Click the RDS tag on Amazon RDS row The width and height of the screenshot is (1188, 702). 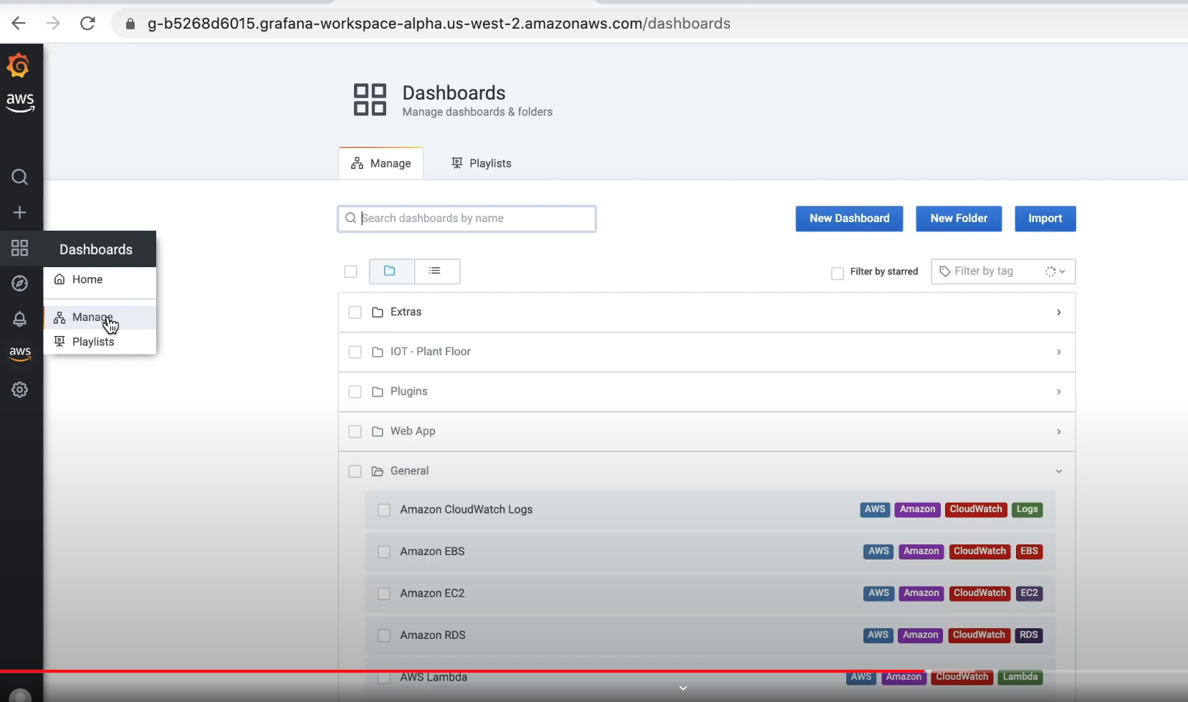point(1029,635)
